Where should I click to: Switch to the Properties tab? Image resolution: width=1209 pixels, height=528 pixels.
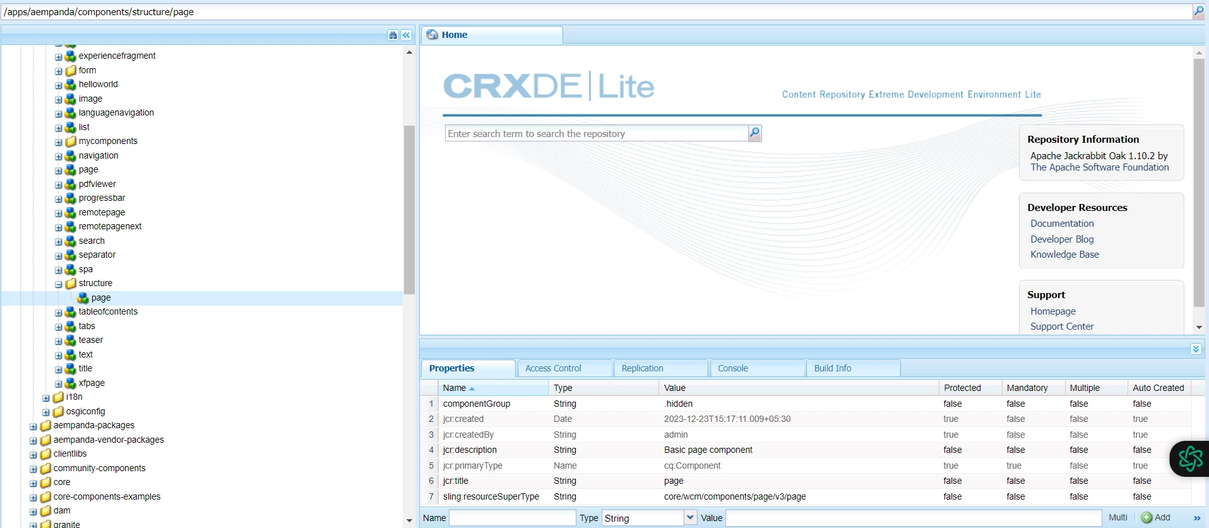click(468, 368)
